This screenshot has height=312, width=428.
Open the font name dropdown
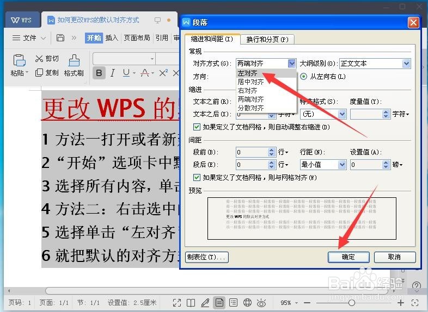point(152,59)
